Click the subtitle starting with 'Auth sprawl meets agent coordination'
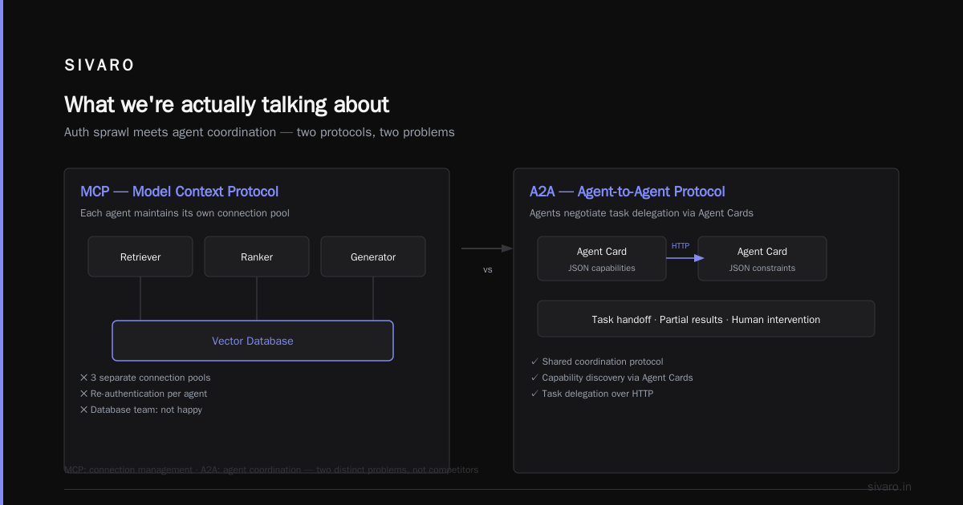Image resolution: width=963 pixels, height=505 pixels. click(x=259, y=132)
